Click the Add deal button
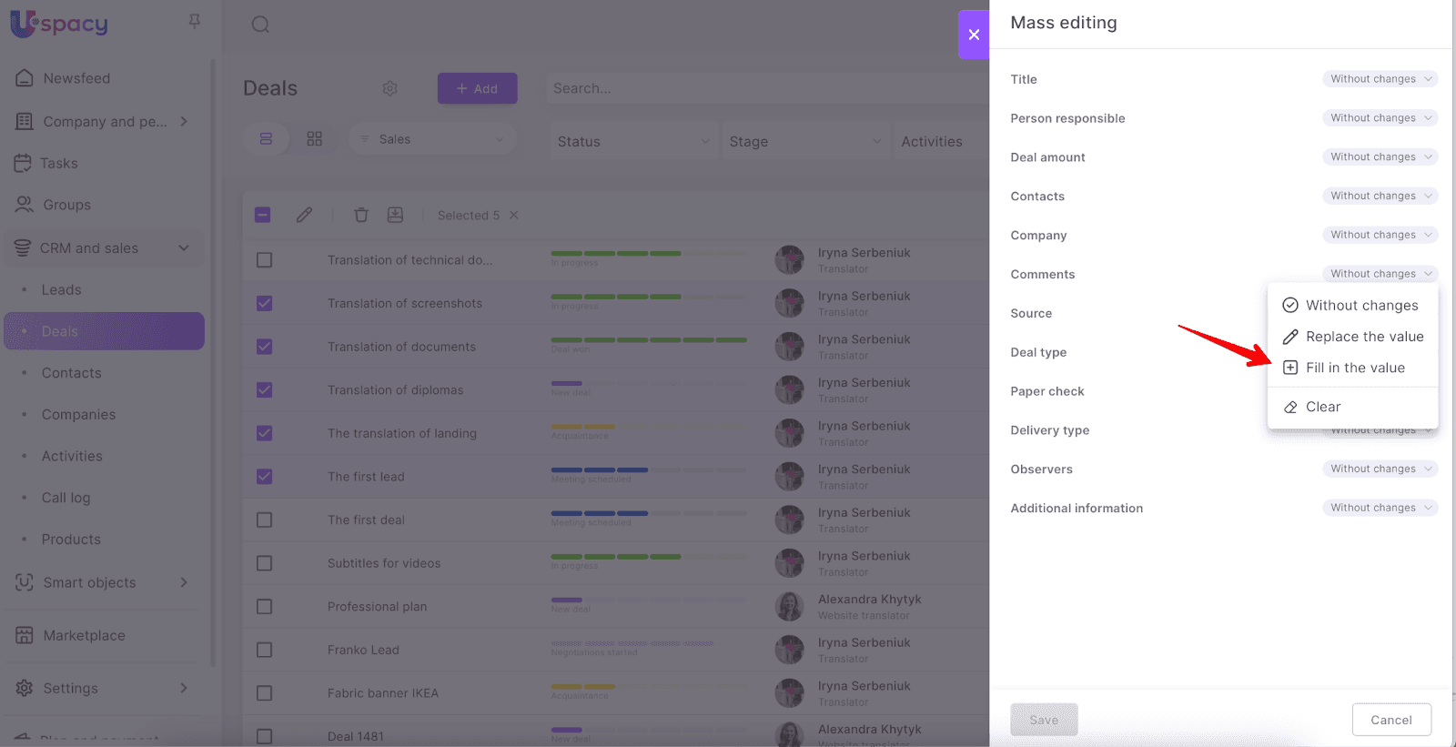The image size is (1456, 747). (477, 88)
